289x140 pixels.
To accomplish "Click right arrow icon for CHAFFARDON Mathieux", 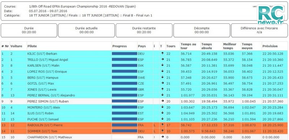I will (x=162, y=137).
